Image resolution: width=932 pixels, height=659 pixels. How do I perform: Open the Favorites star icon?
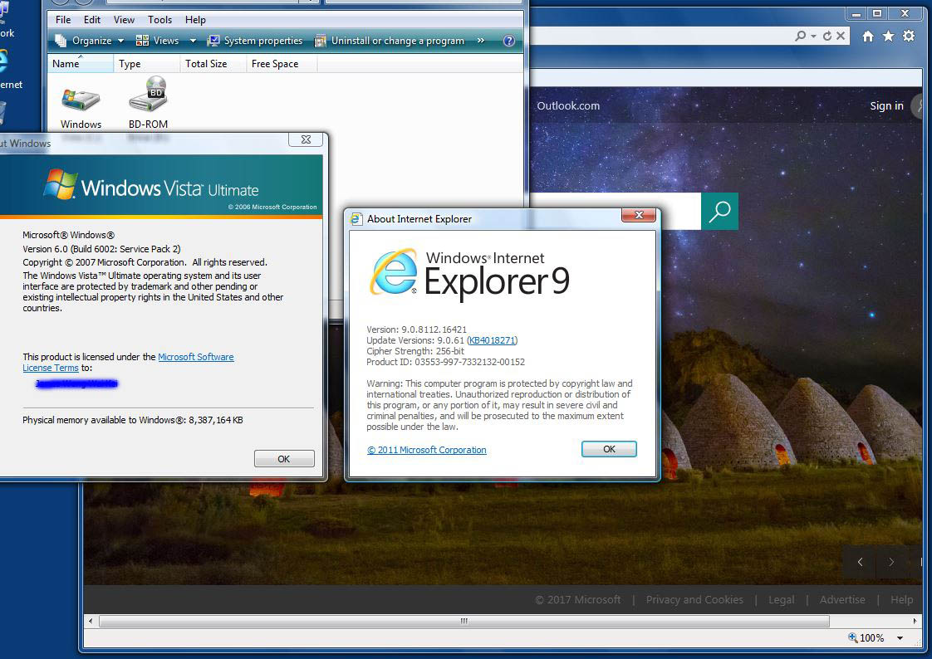(x=888, y=37)
